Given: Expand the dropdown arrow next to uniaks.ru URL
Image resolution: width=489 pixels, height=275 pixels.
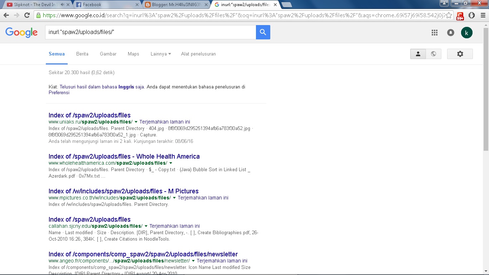Looking at the screenshot, I should click(x=136, y=122).
